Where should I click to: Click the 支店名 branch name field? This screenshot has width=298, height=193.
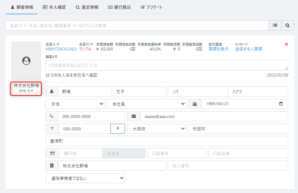[124, 153]
